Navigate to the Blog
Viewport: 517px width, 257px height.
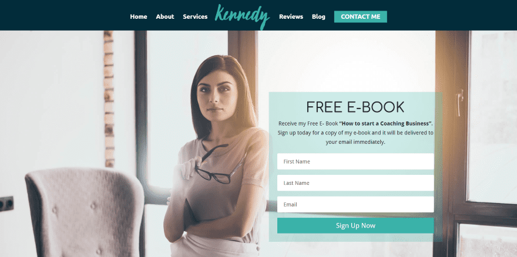click(318, 17)
